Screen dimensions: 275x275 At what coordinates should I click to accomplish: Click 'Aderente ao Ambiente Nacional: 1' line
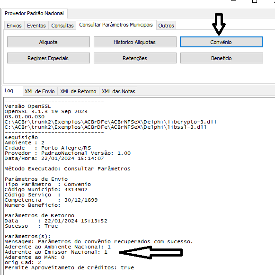pos(58,247)
